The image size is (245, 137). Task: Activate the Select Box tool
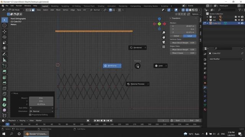4,20
